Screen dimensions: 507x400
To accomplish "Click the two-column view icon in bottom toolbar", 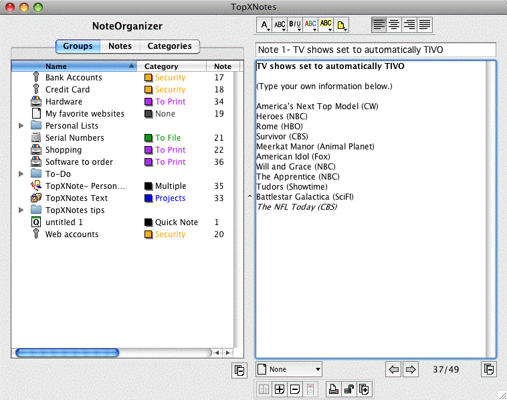I will click(x=264, y=389).
